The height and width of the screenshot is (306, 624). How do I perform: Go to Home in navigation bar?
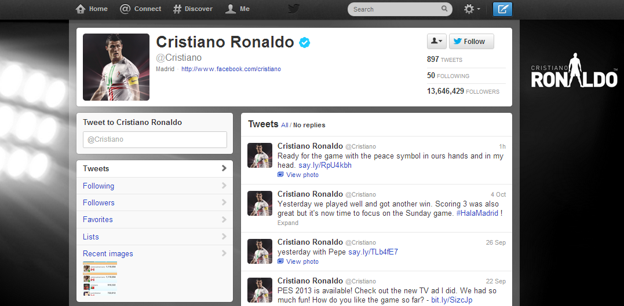click(x=92, y=9)
